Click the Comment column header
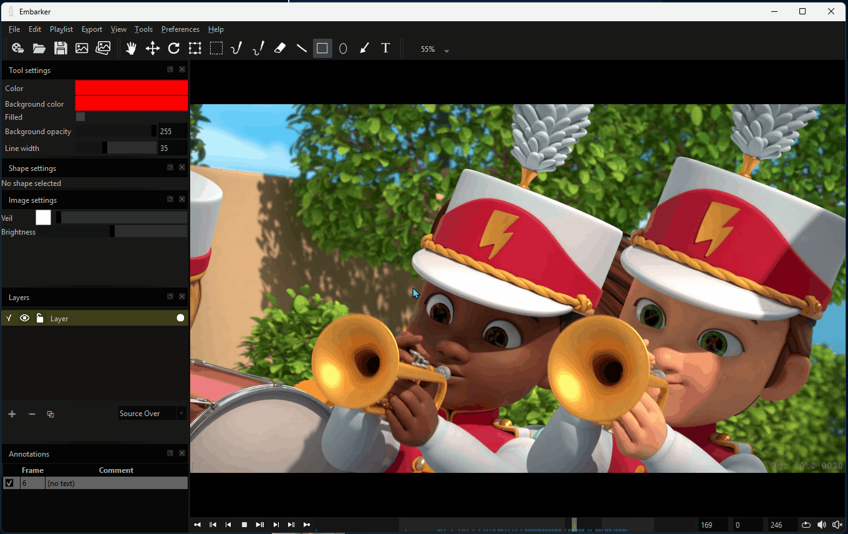The height and width of the screenshot is (534, 848). point(116,470)
